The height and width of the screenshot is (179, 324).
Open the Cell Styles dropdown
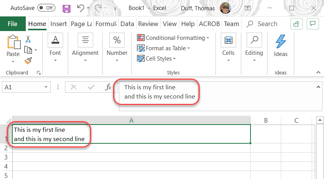[156, 59]
